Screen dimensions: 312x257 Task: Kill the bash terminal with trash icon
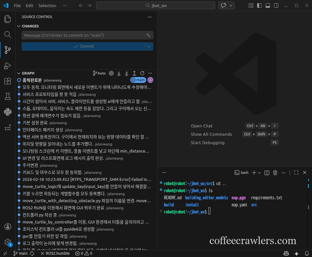[275, 173]
